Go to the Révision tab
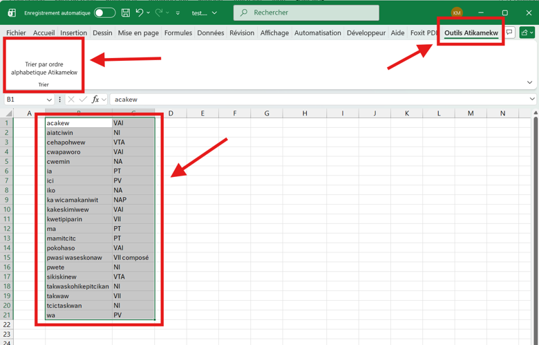The image size is (539, 345). click(x=242, y=33)
